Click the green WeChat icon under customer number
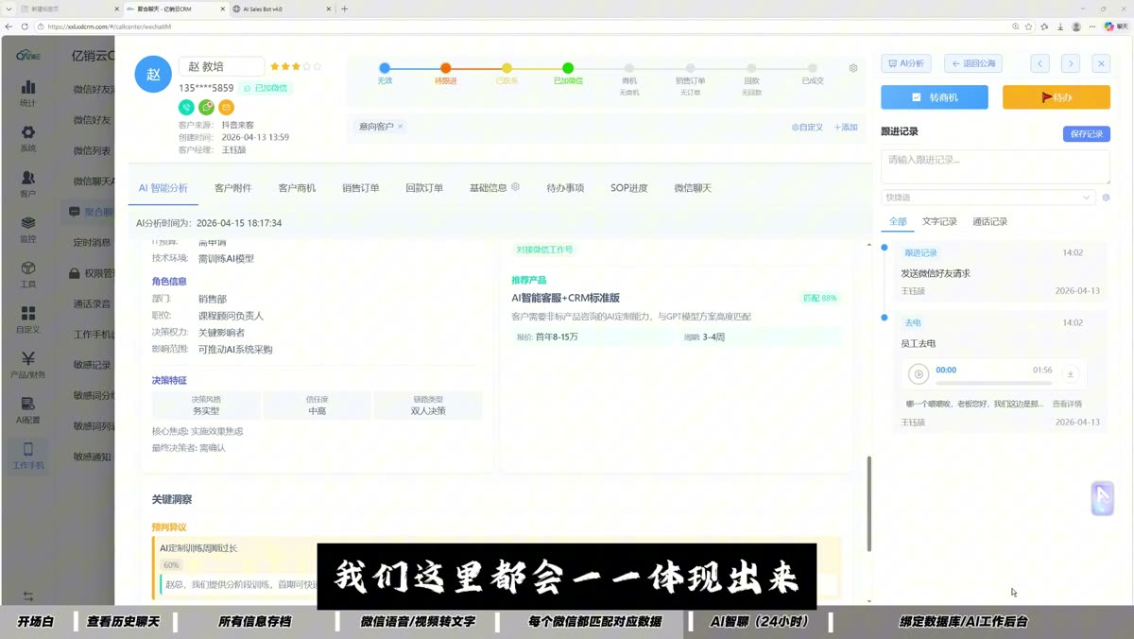The height and width of the screenshot is (639, 1134). [206, 108]
